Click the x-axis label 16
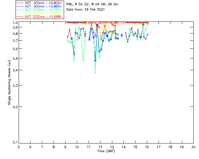The width and height of the screenshot is (199, 159). [147, 147]
